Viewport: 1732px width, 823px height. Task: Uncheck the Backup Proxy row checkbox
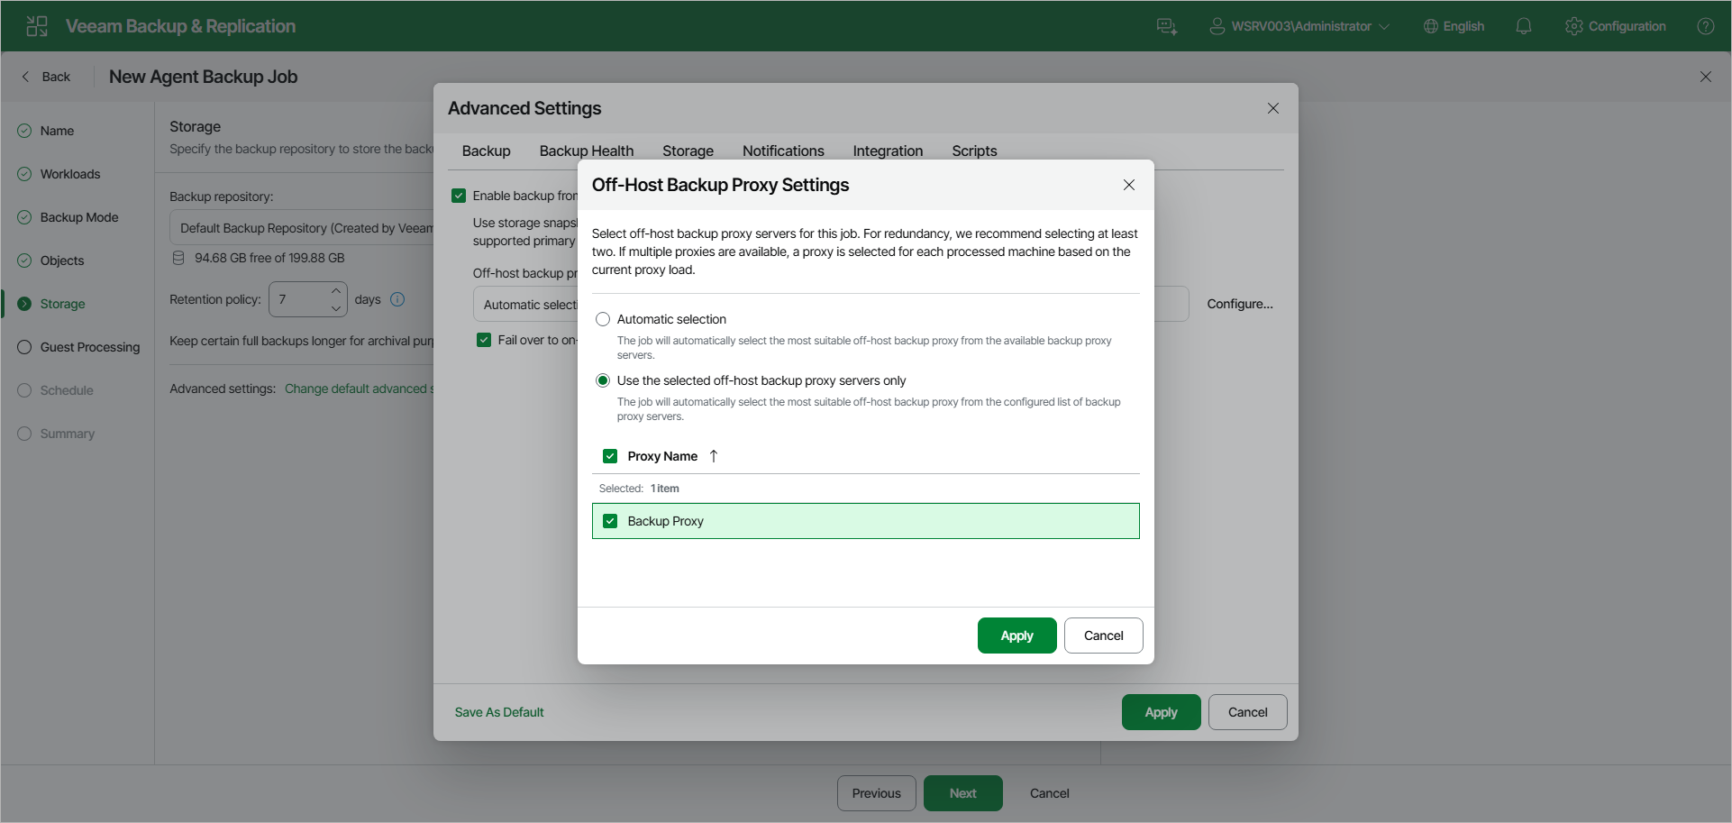coord(610,521)
